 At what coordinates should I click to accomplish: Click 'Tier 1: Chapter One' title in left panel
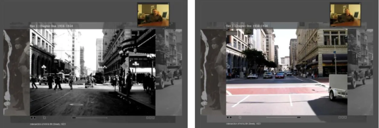(x=51, y=26)
